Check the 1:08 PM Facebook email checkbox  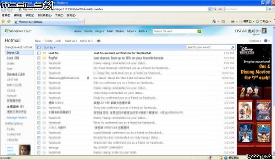39,63
